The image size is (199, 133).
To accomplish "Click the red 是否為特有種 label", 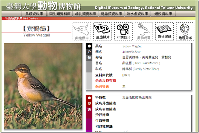I will [106, 81].
